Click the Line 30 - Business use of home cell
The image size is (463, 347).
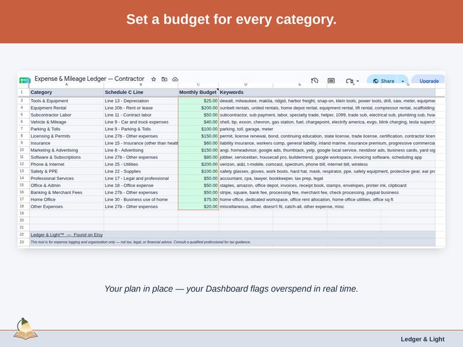(141, 200)
